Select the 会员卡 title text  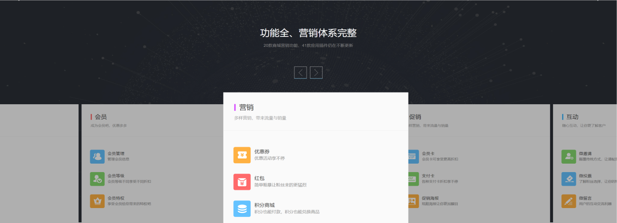click(x=428, y=153)
